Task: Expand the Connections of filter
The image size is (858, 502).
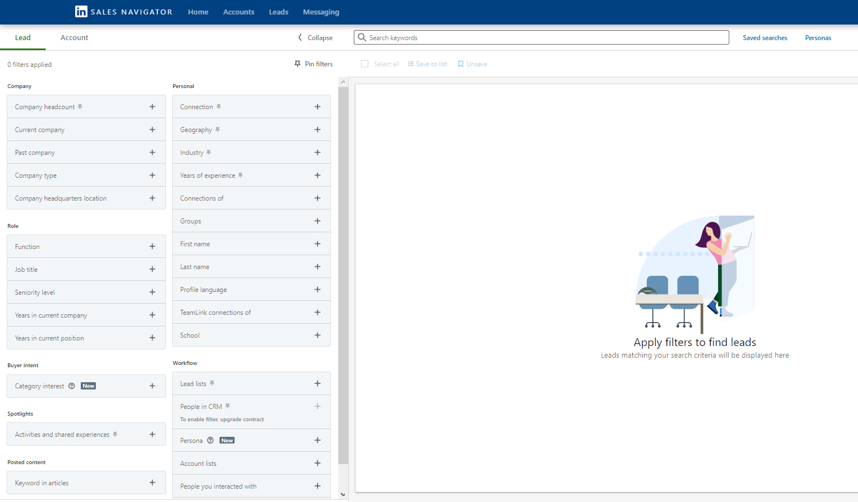Action: pyautogui.click(x=251, y=198)
